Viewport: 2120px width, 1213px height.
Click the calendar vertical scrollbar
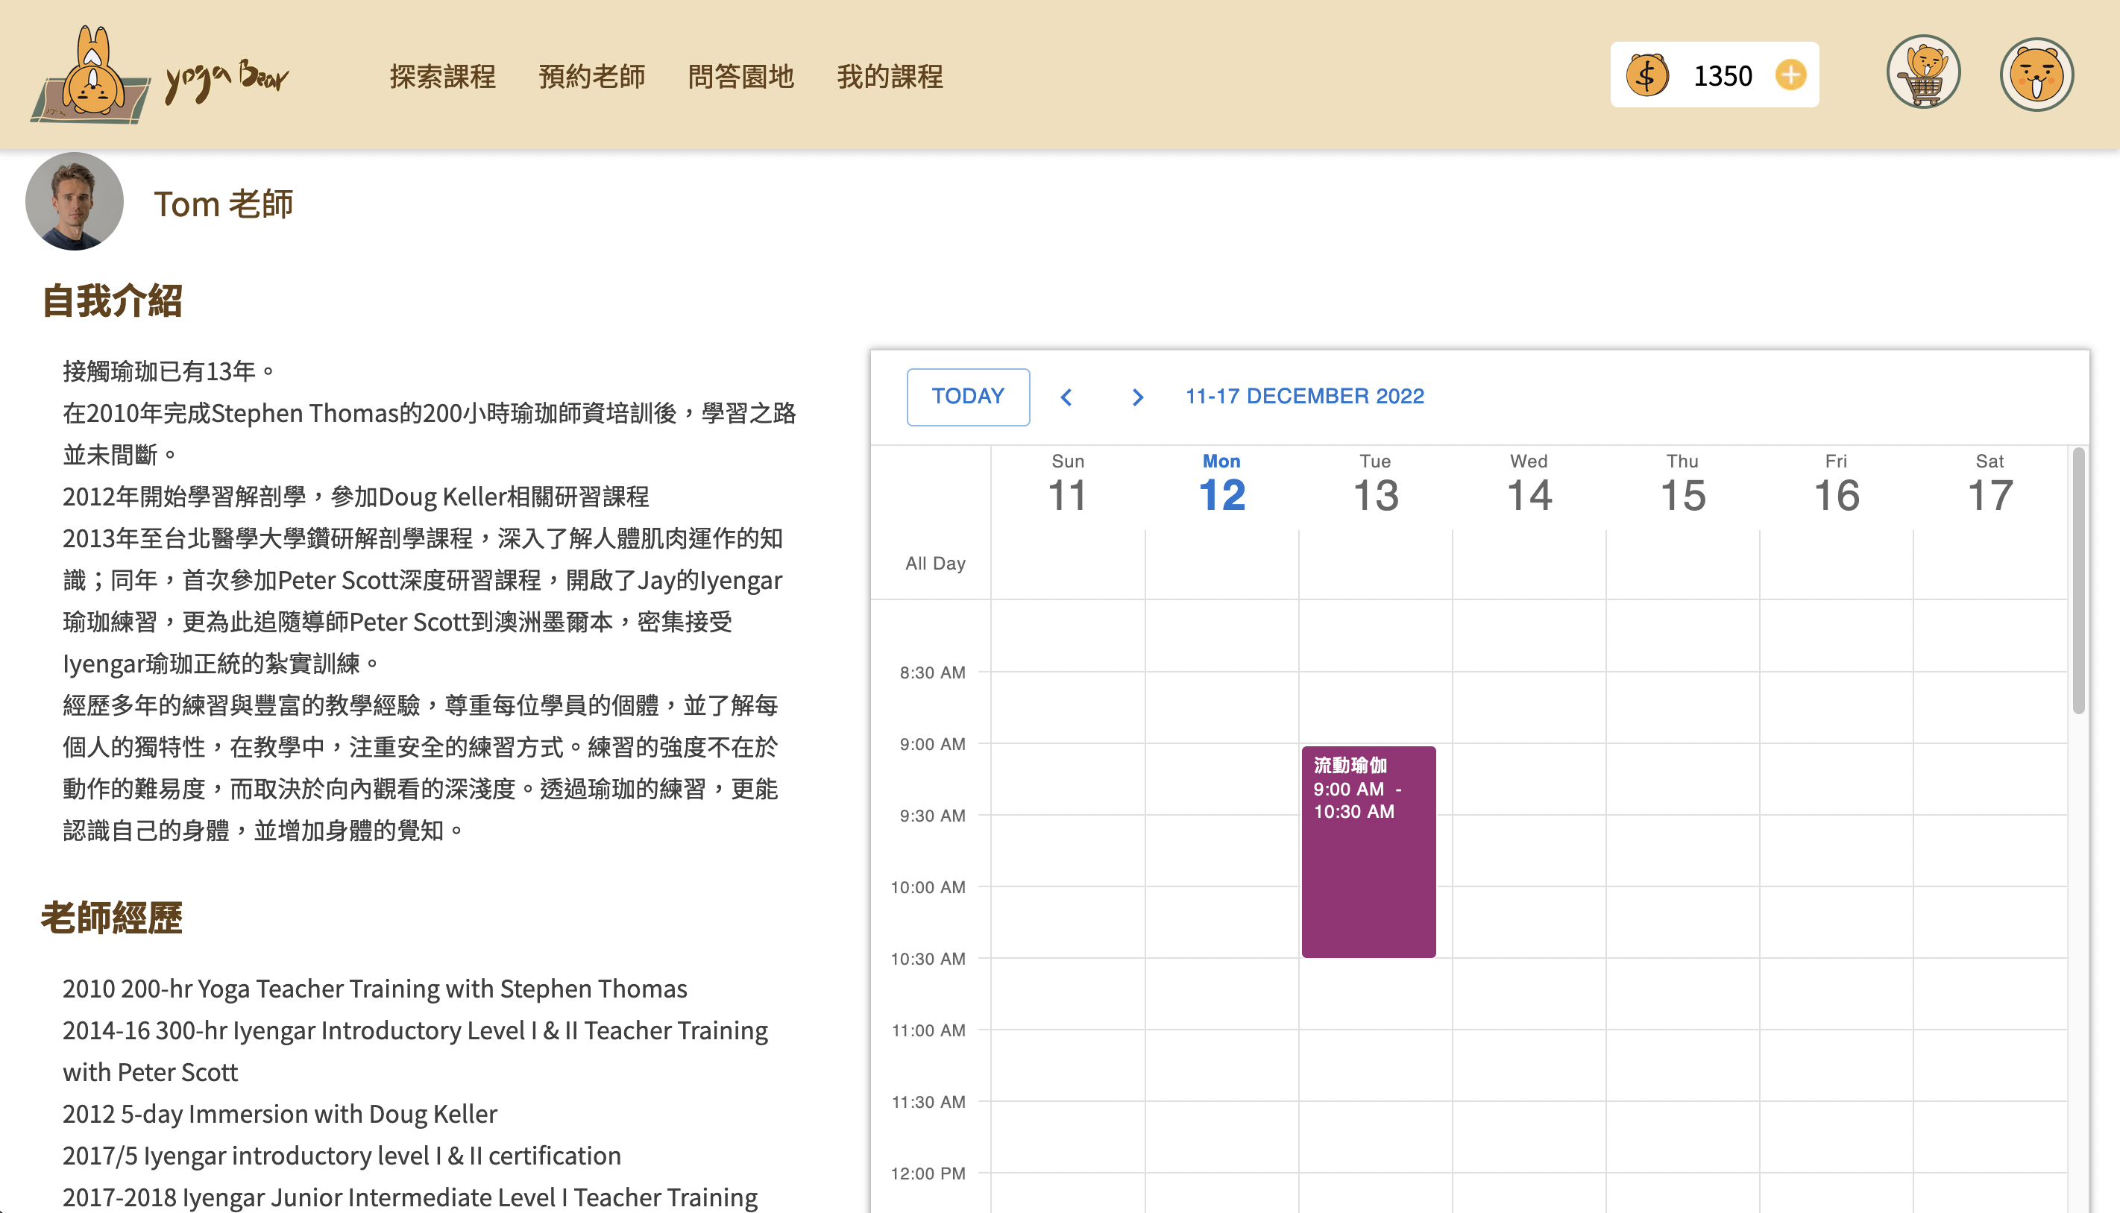click(x=2078, y=581)
